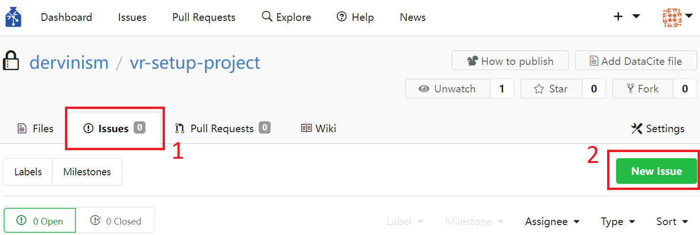
Task: Toggle Unwatch on the repository
Action: pyautogui.click(x=447, y=89)
